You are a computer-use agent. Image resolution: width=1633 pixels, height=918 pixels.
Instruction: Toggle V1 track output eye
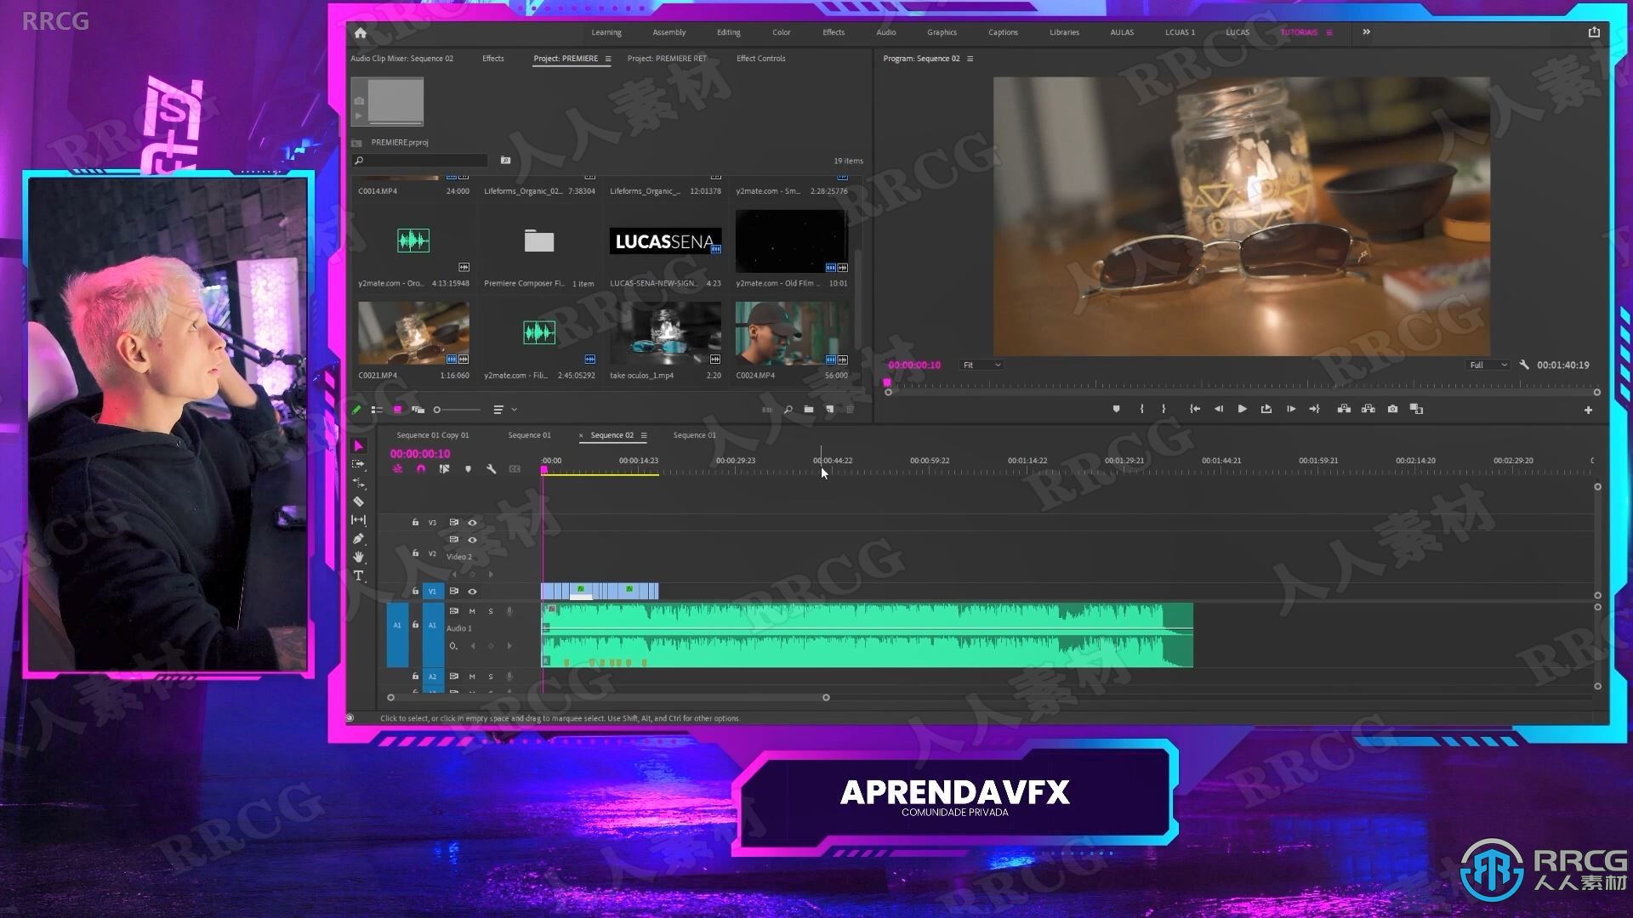tap(472, 591)
